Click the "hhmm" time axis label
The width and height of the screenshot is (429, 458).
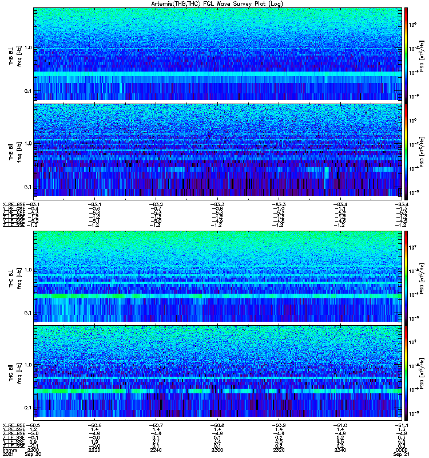[9, 450]
